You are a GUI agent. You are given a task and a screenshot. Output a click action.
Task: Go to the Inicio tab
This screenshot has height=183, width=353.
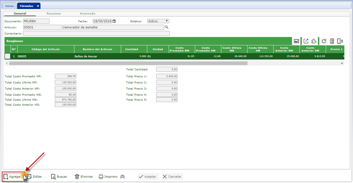9,6
